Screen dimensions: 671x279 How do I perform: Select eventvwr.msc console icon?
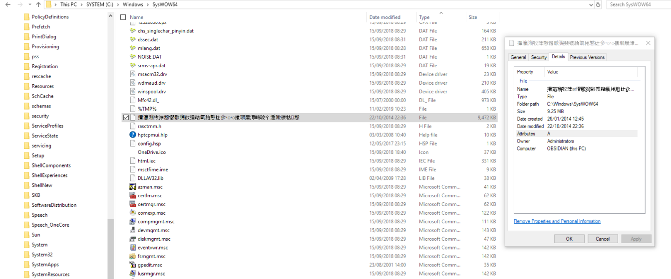(x=133, y=247)
